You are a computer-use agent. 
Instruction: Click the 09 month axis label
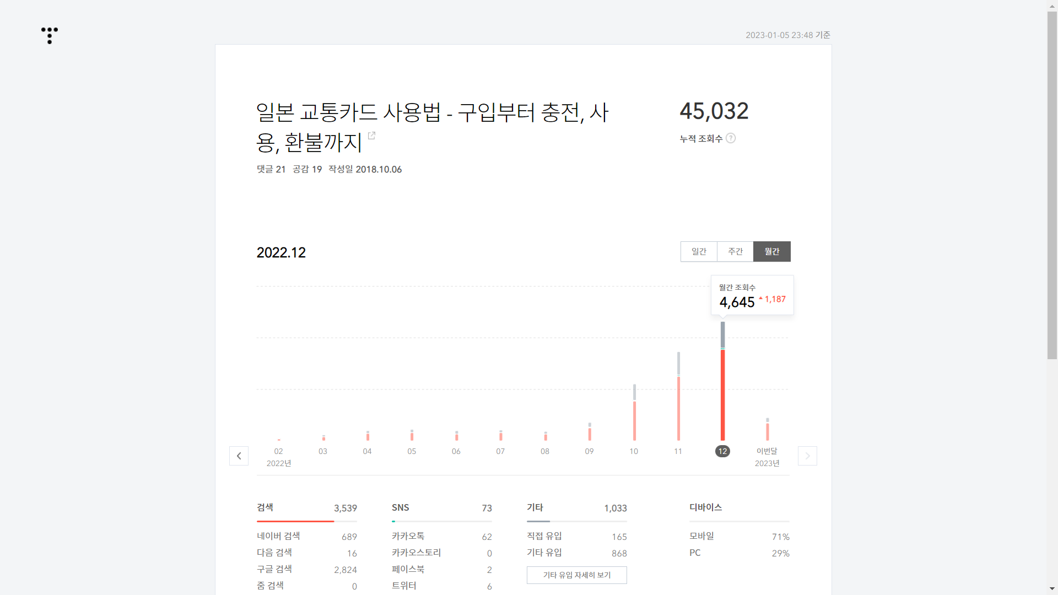(x=589, y=451)
